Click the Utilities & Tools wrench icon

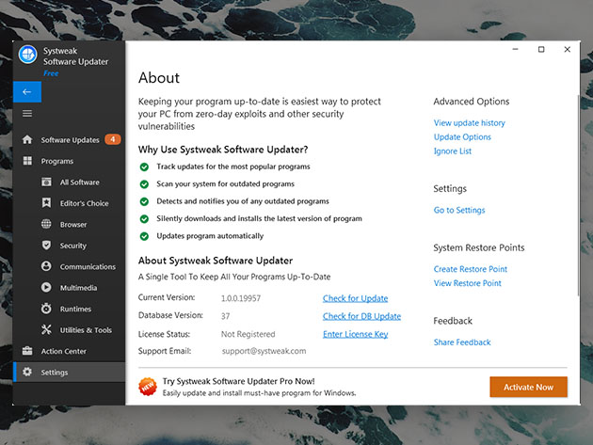[x=46, y=330]
